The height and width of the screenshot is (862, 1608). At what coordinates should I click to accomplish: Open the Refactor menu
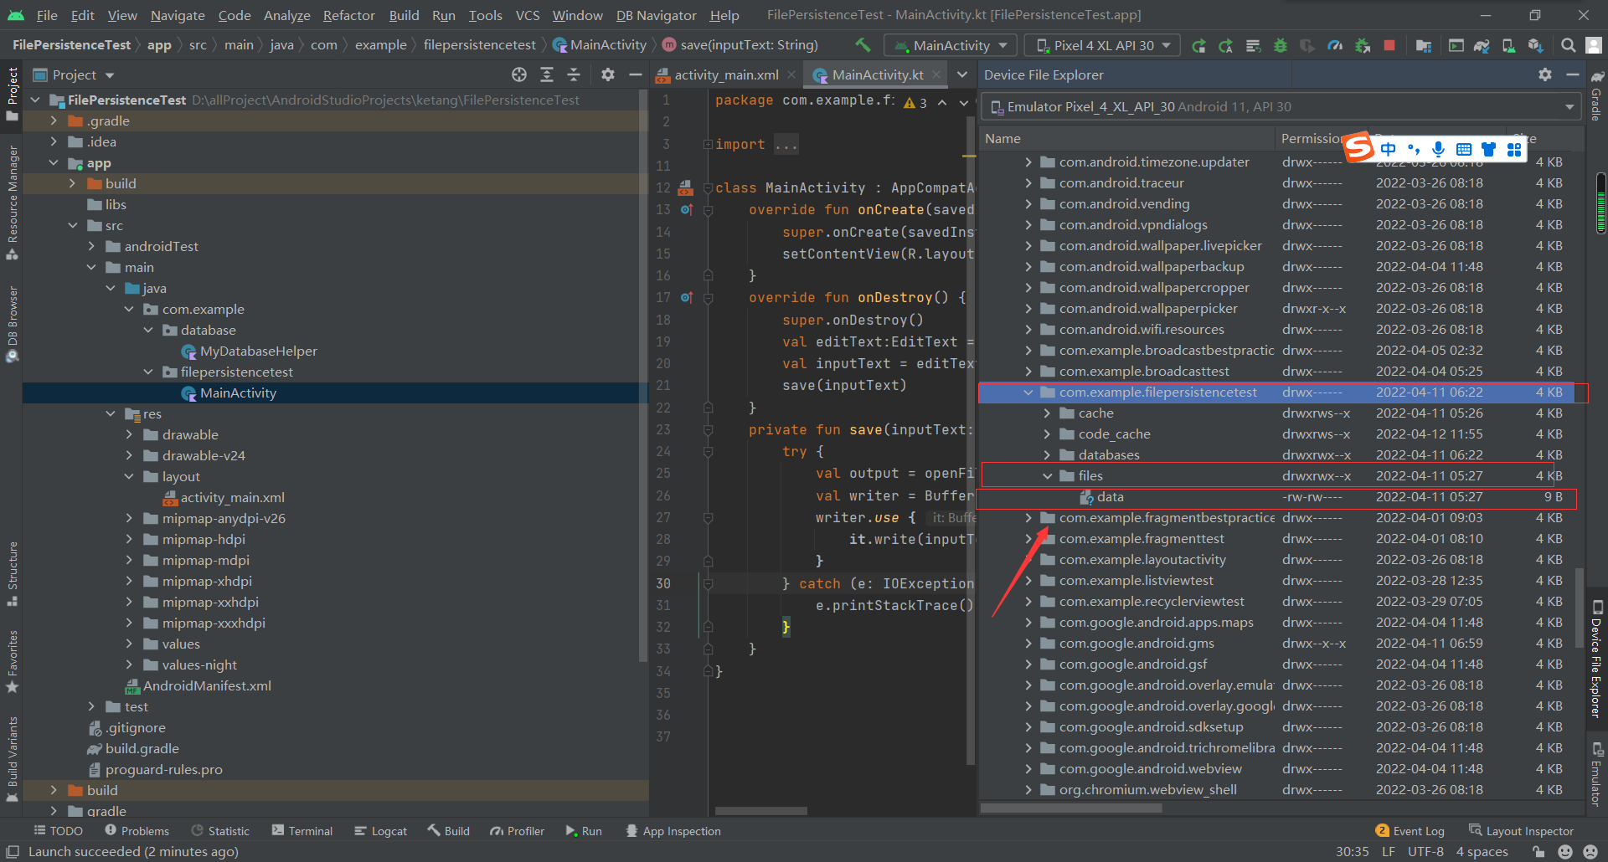(x=348, y=15)
